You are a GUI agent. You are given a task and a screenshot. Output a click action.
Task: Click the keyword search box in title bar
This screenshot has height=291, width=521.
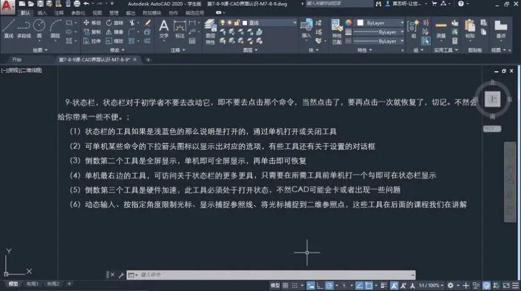tap(338, 4)
